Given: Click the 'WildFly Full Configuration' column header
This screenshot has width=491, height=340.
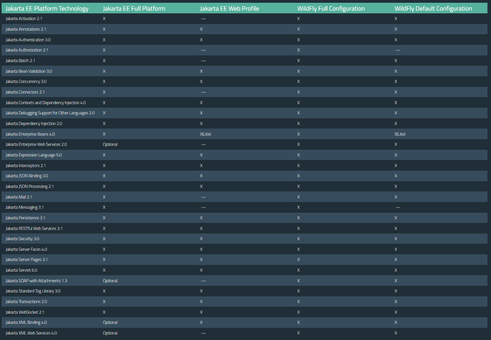Looking at the screenshot, I should (x=331, y=8).
